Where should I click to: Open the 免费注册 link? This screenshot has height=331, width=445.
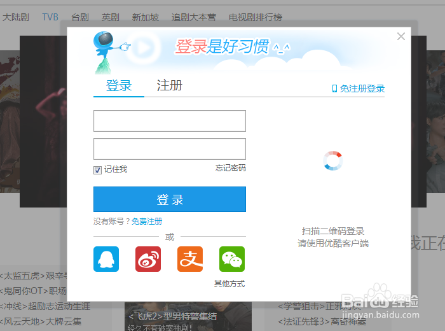click(x=147, y=222)
